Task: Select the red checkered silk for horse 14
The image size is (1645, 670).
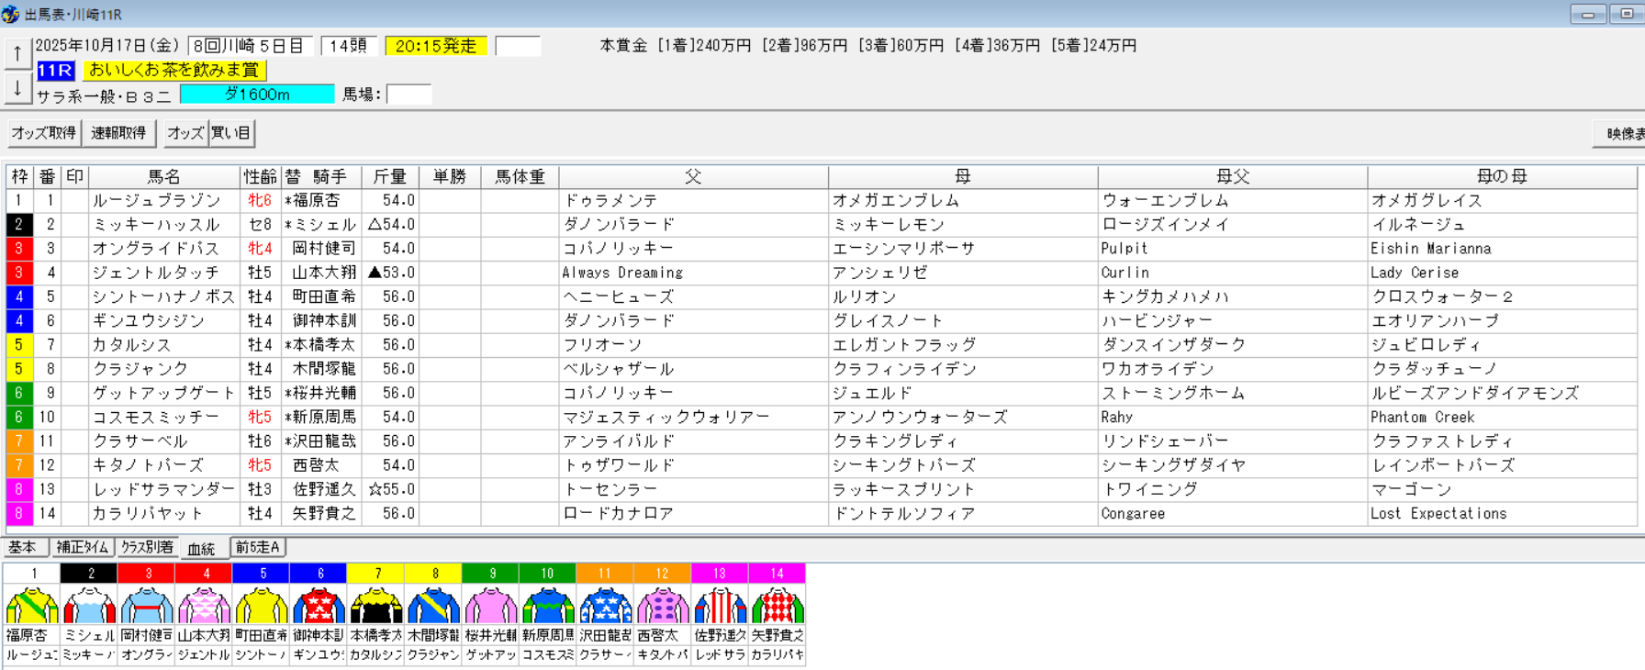Action: (x=778, y=606)
